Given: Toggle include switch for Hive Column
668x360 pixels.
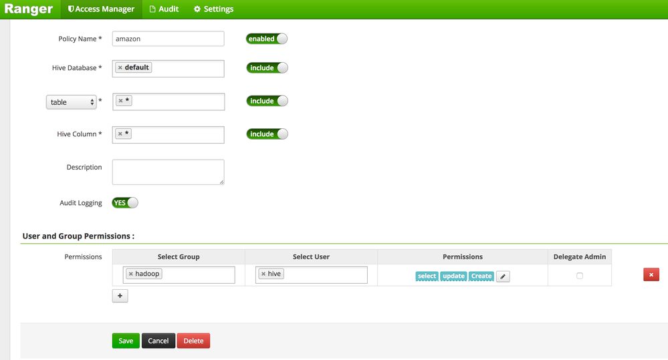Looking at the screenshot, I should click(x=267, y=134).
